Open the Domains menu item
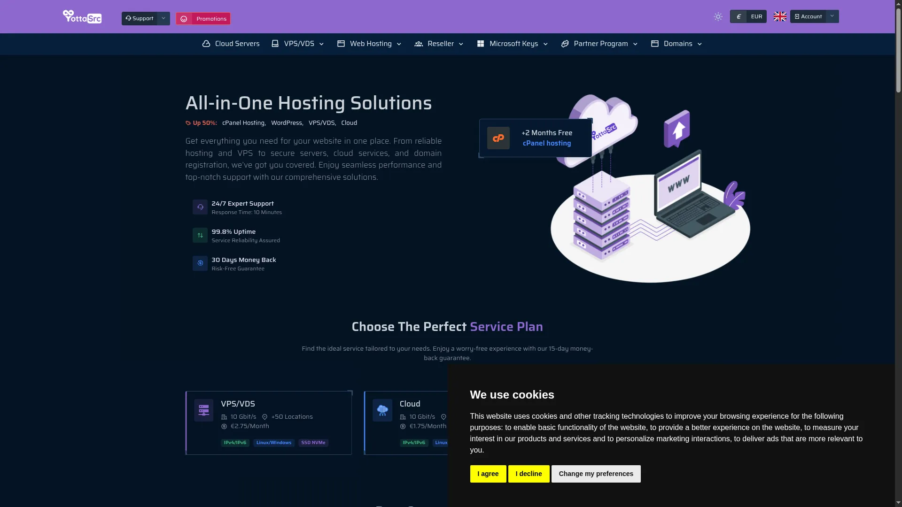Viewport: 902px width, 507px height. coord(677,44)
